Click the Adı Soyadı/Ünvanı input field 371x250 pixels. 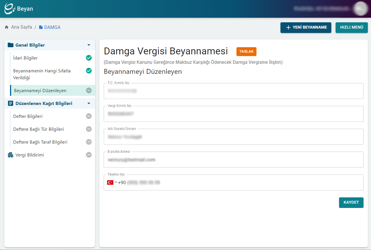pos(234,137)
